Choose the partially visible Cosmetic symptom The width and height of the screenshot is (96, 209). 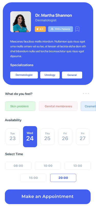88,106
